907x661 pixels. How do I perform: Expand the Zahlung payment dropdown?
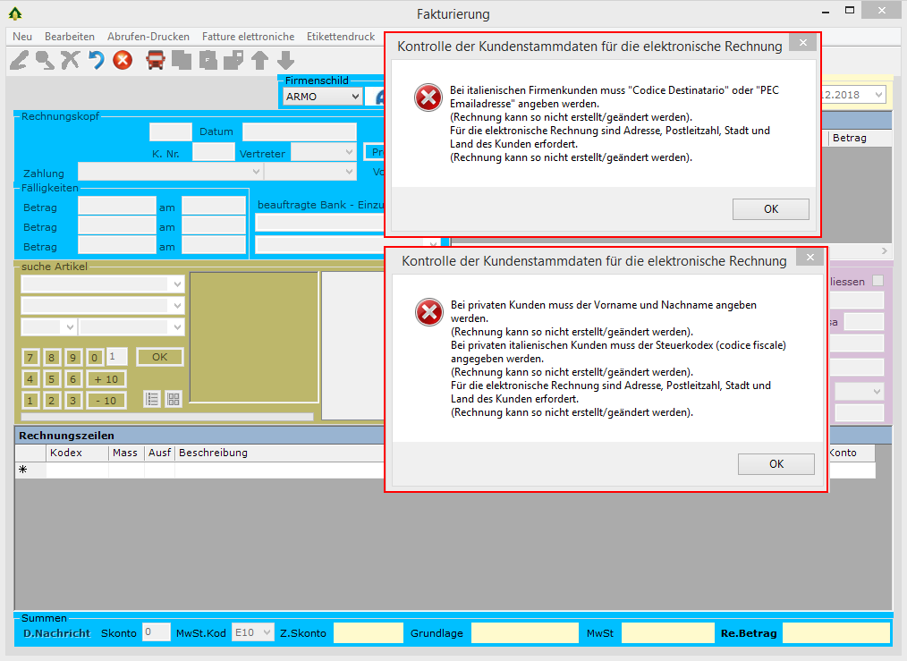pyautogui.click(x=257, y=171)
